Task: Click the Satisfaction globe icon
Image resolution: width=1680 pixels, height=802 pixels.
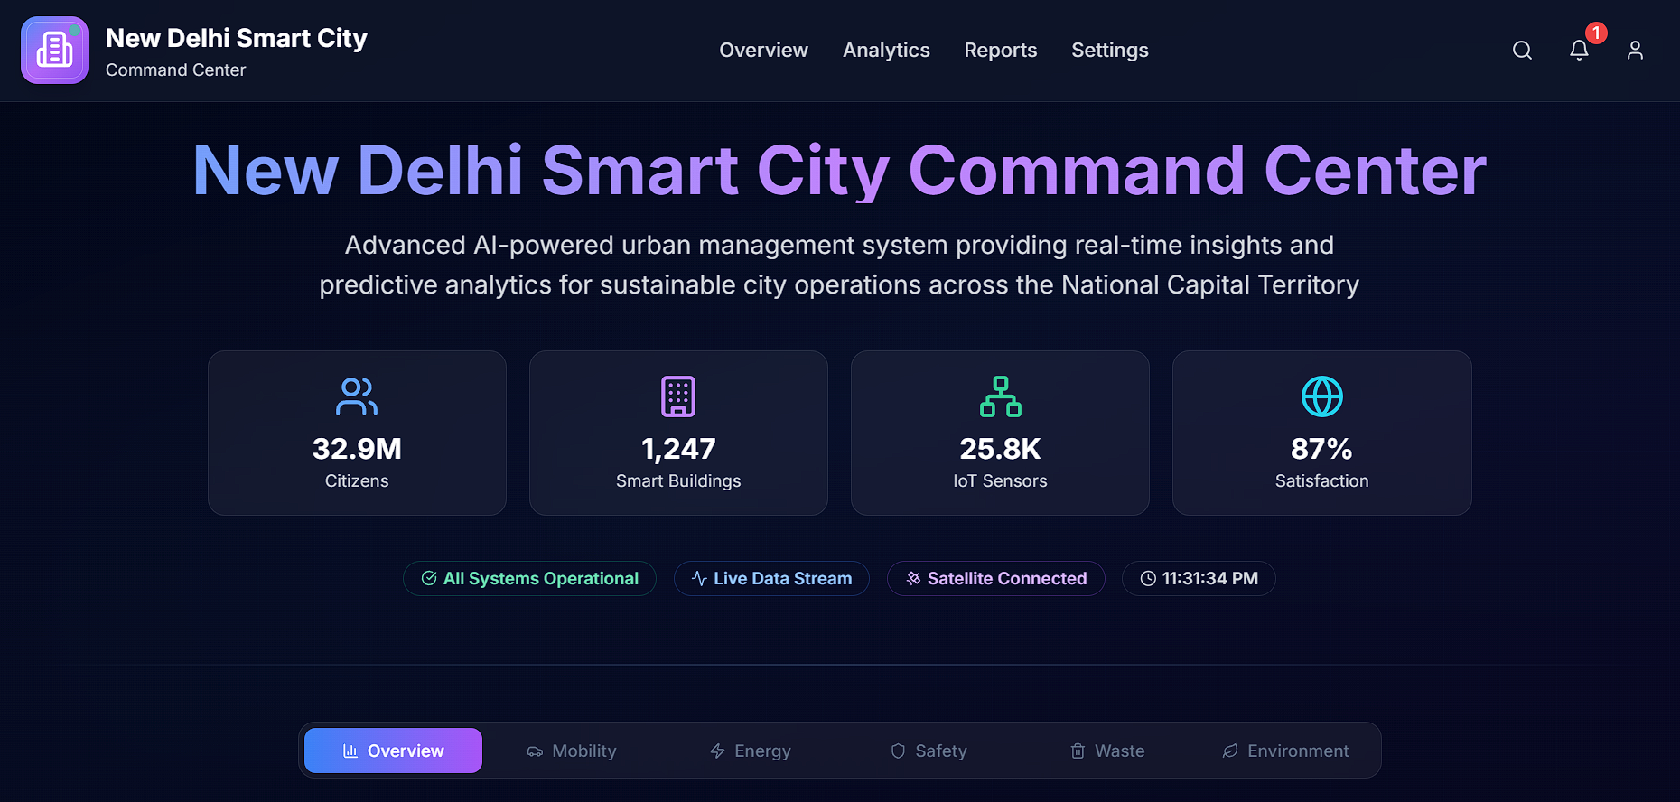Action: click(1321, 396)
